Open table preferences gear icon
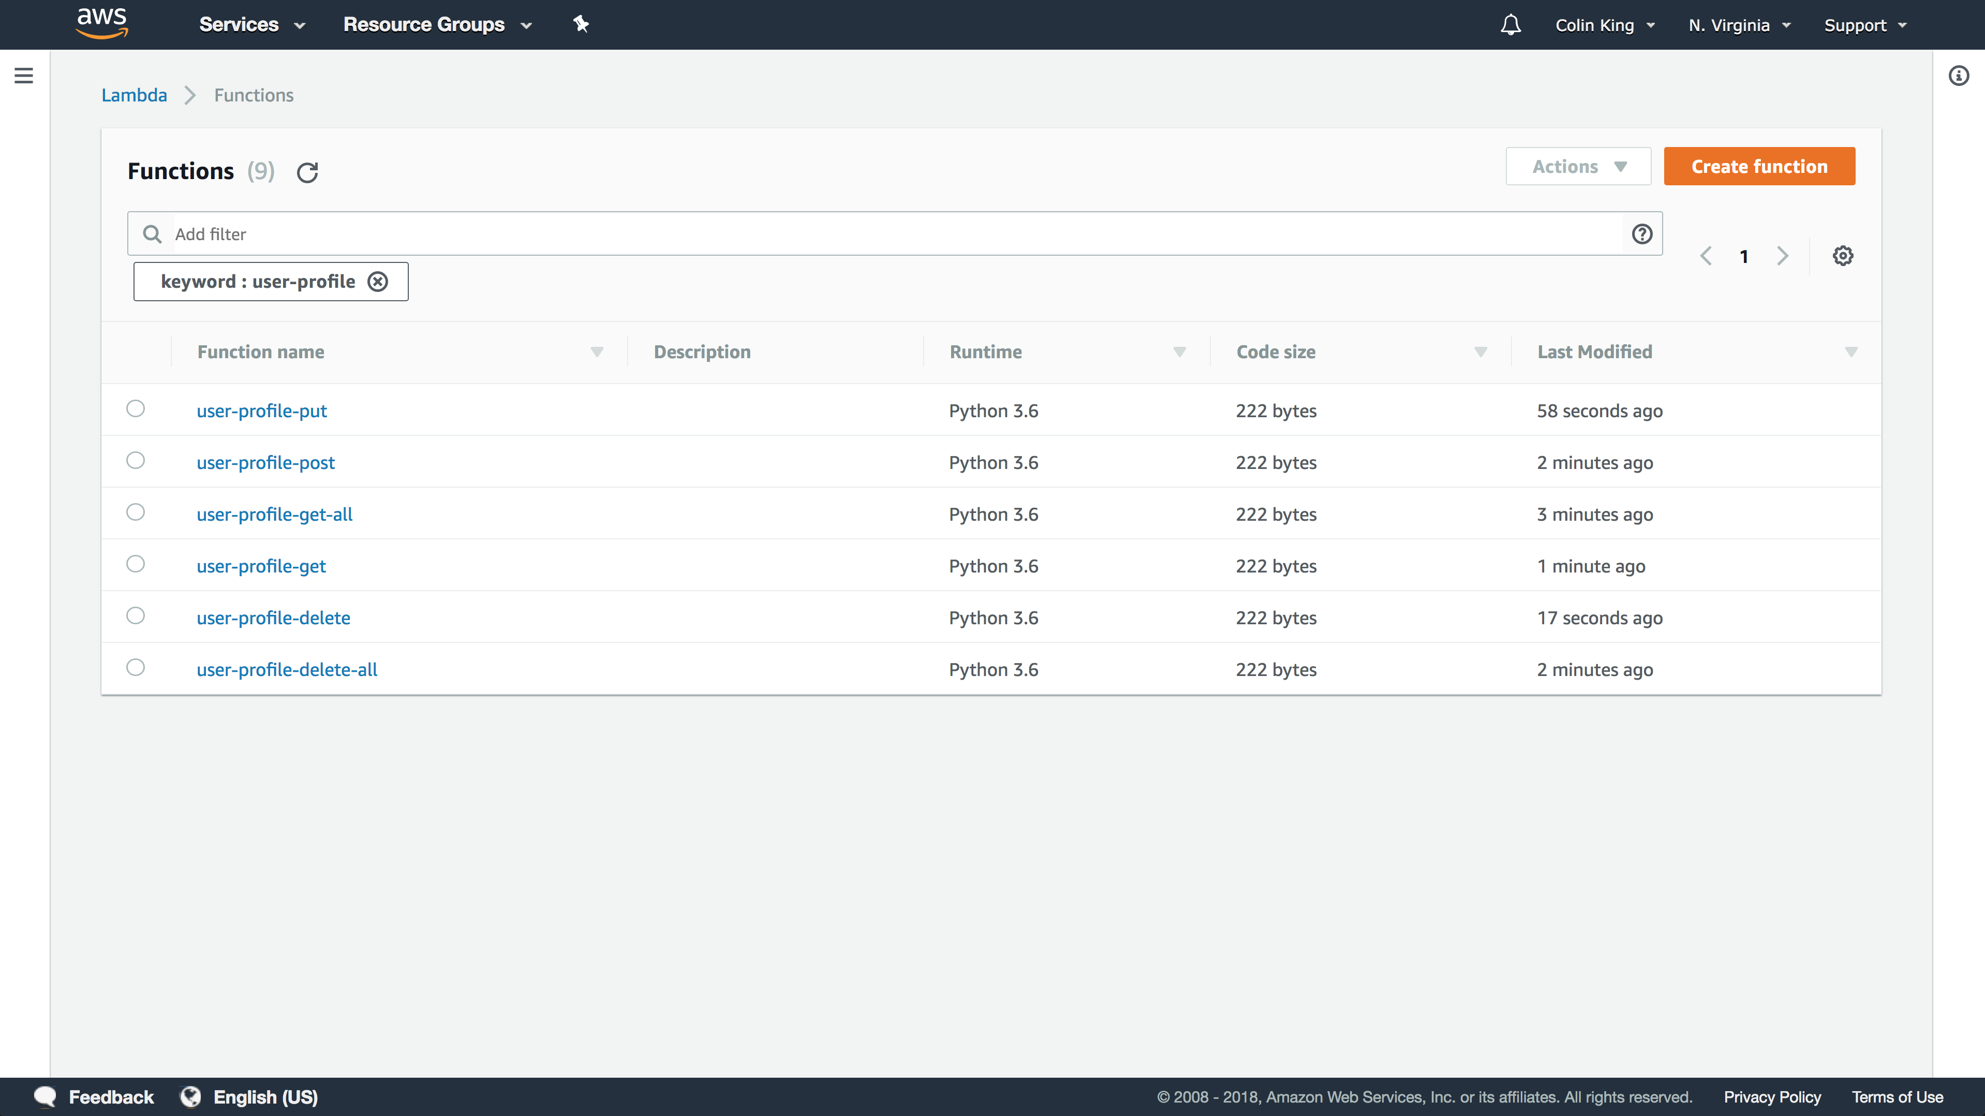This screenshot has width=1985, height=1116. [x=1843, y=256]
